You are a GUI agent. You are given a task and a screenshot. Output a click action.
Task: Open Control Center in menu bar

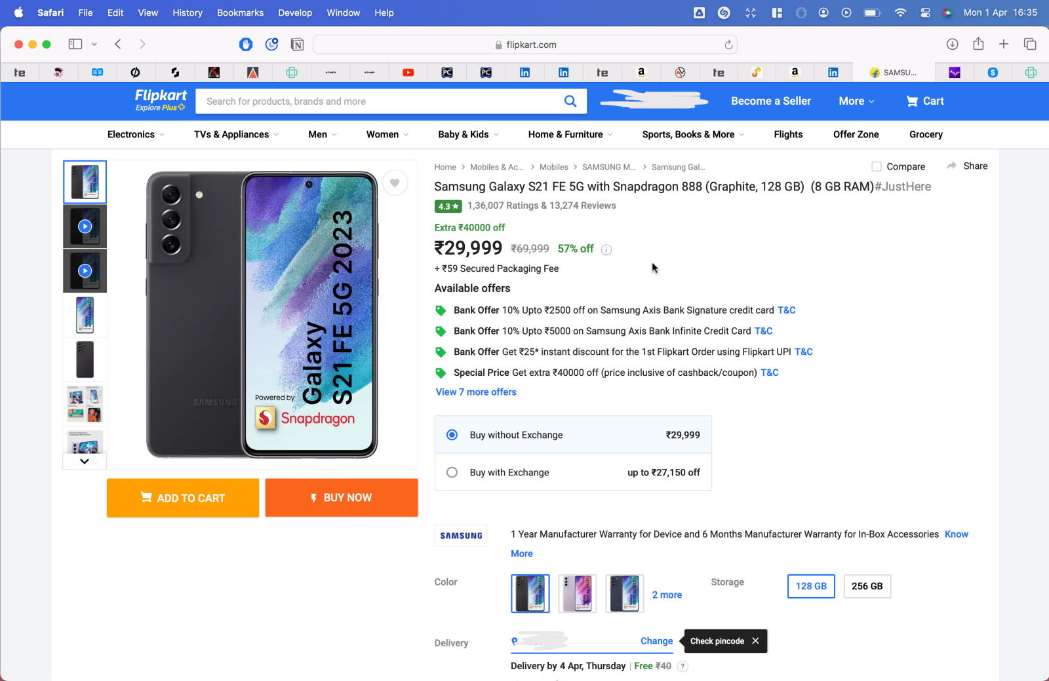click(925, 12)
